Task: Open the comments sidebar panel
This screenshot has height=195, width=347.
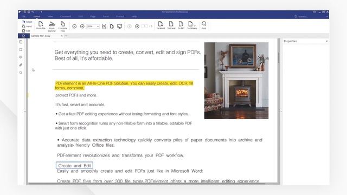Action: 21,57
